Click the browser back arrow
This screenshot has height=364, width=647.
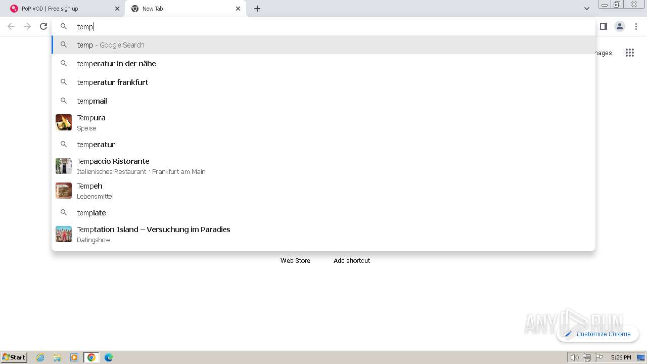click(11, 26)
